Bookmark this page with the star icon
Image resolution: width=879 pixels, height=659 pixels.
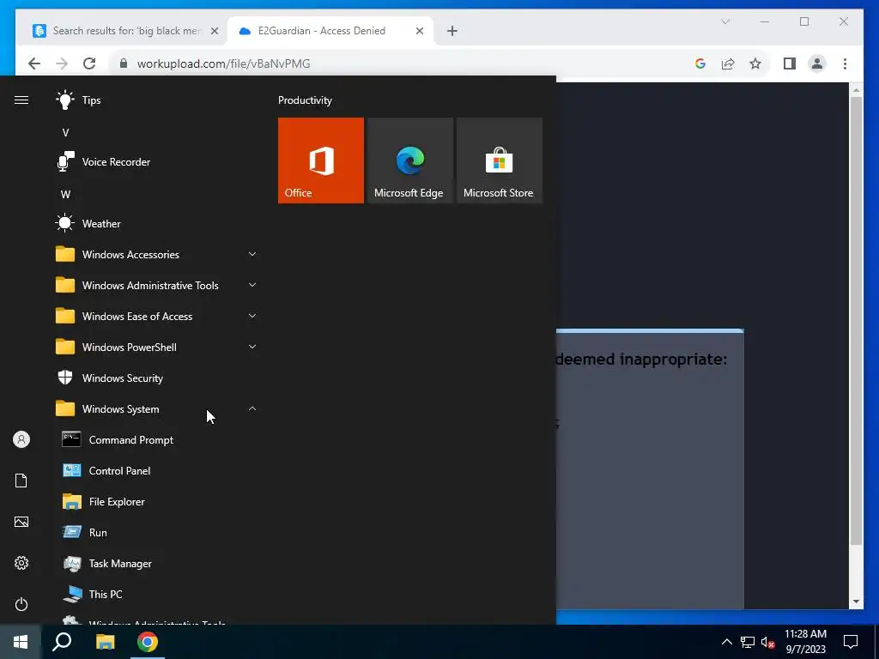pyautogui.click(x=755, y=63)
